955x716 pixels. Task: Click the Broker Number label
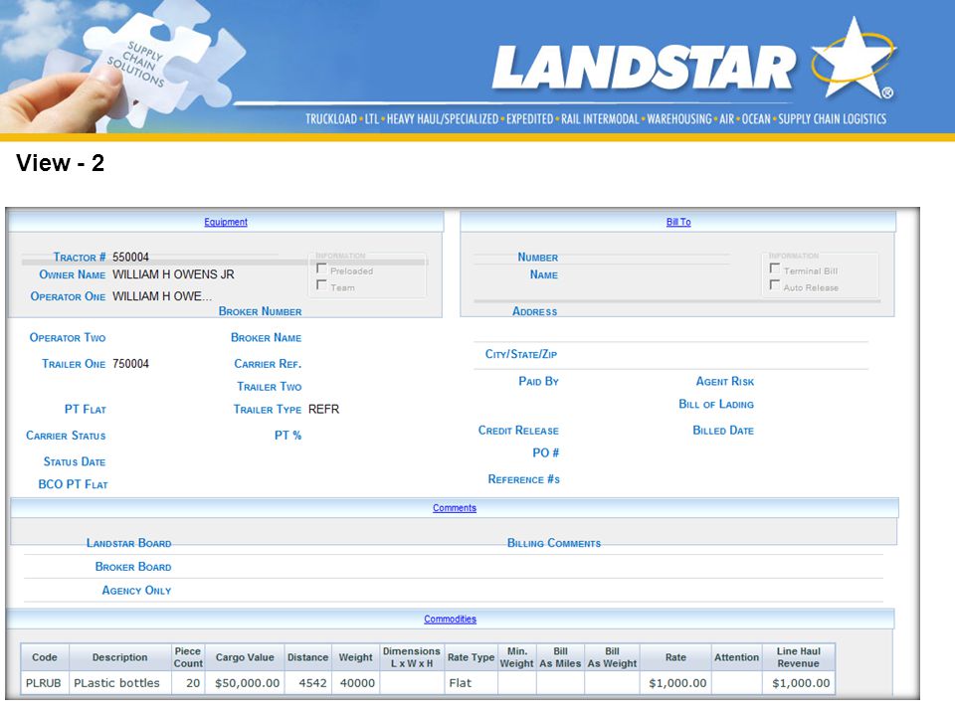[260, 311]
